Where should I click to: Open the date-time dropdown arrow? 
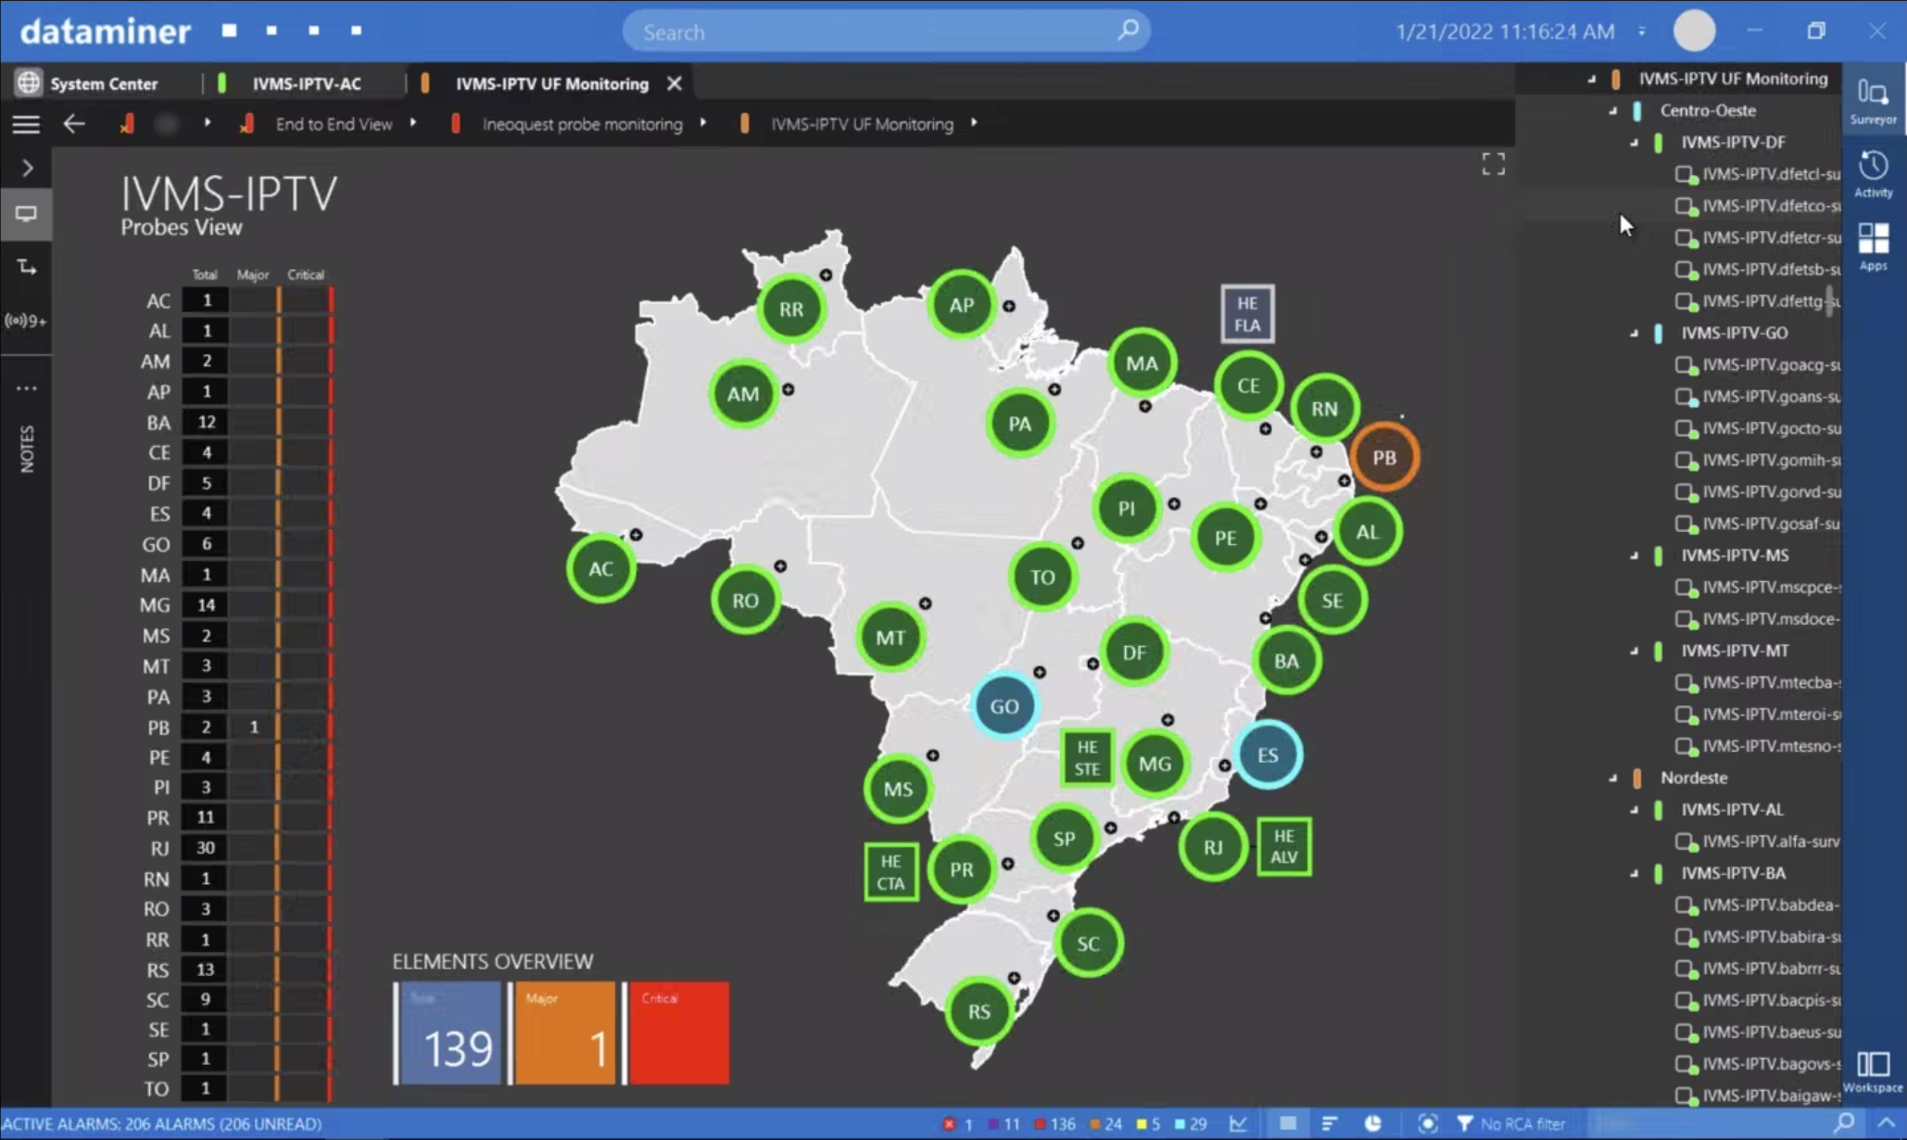(1642, 32)
